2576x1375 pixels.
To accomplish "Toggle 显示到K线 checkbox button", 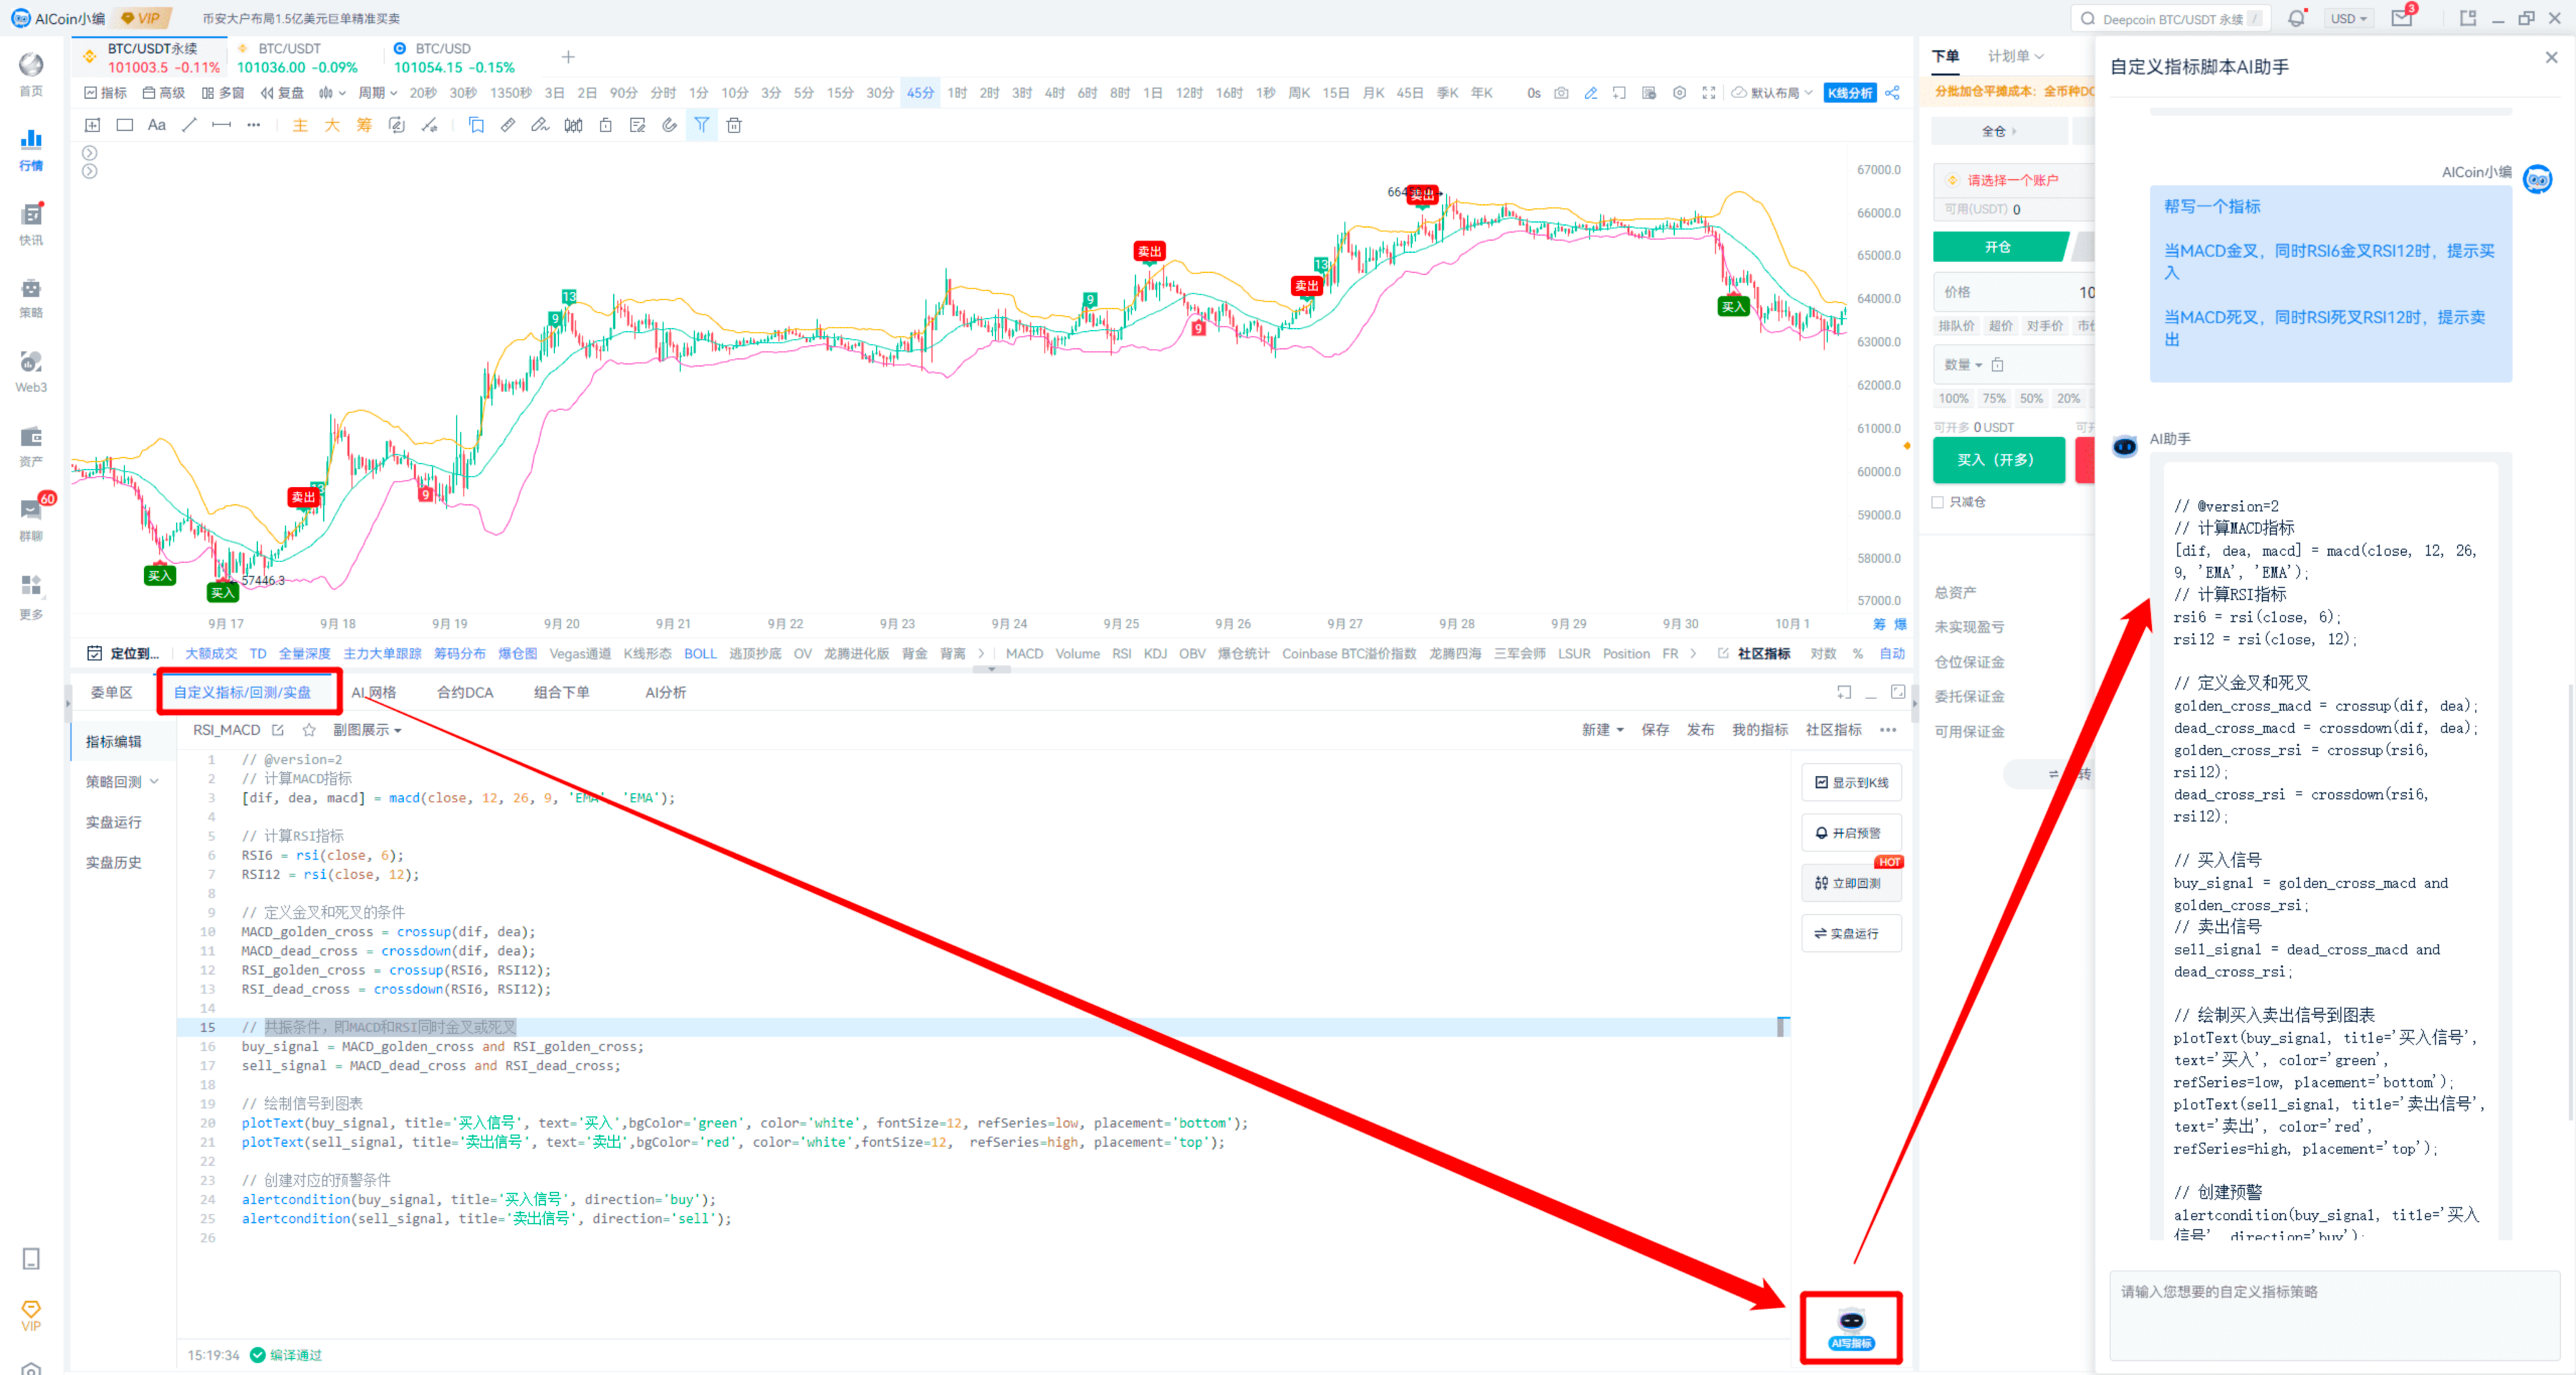I will [x=1851, y=782].
